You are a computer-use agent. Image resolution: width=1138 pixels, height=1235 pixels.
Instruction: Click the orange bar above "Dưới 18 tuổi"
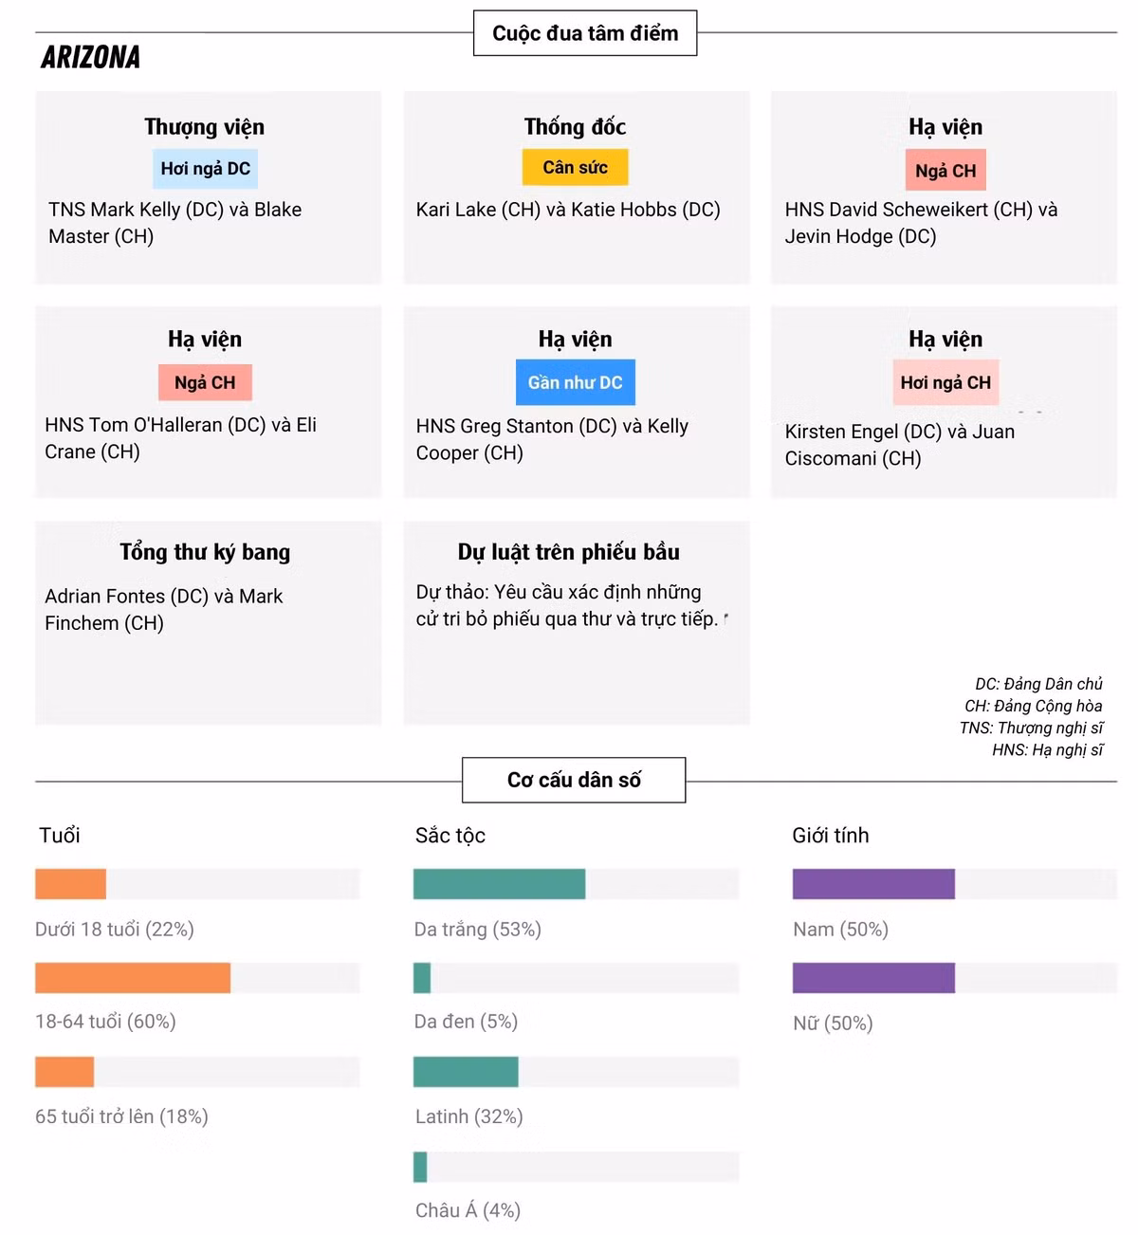(x=70, y=884)
